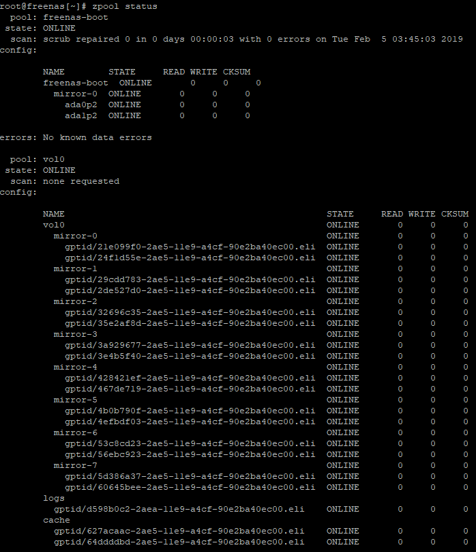The height and width of the screenshot is (552, 476).
Task: Click ONLINE state of the mirror-7 row
Action: point(343,465)
